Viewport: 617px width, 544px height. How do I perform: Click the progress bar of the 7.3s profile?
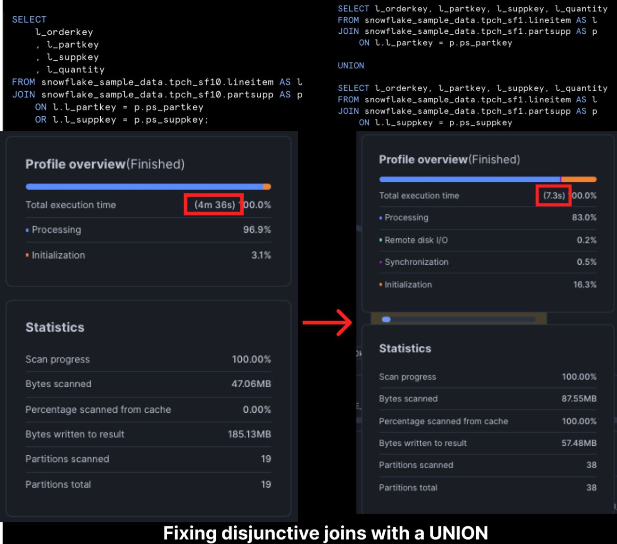tap(488, 179)
